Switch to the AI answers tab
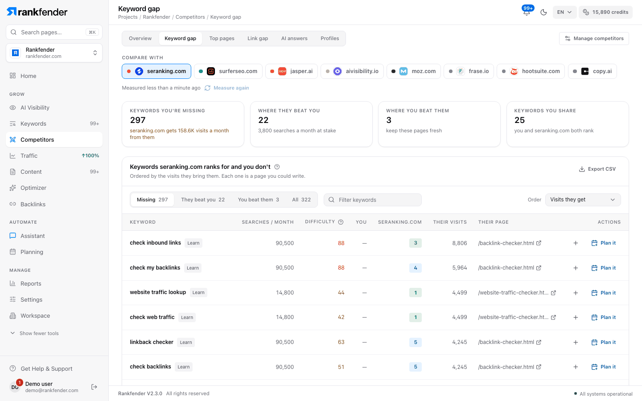This screenshot has height=401, width=642. coord(294,38)
